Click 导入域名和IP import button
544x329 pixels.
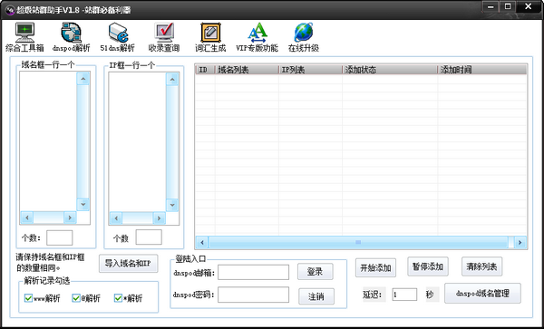(x=129, y=264)
